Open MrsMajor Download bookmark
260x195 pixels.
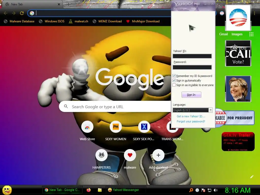143,21
